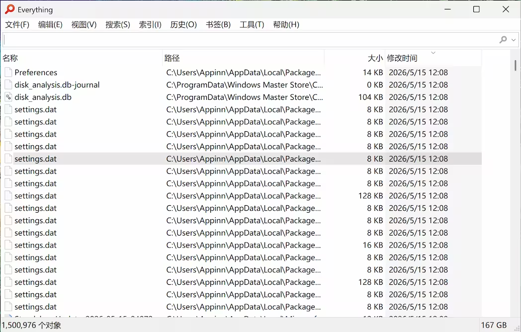Open the 历史(O) menu

click(x=183, y=24)
